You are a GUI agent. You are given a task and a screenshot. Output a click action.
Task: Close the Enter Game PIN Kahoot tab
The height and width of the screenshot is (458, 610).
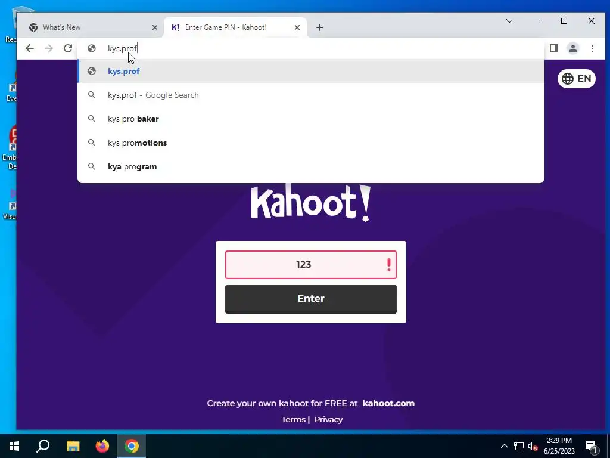[297, 27]
